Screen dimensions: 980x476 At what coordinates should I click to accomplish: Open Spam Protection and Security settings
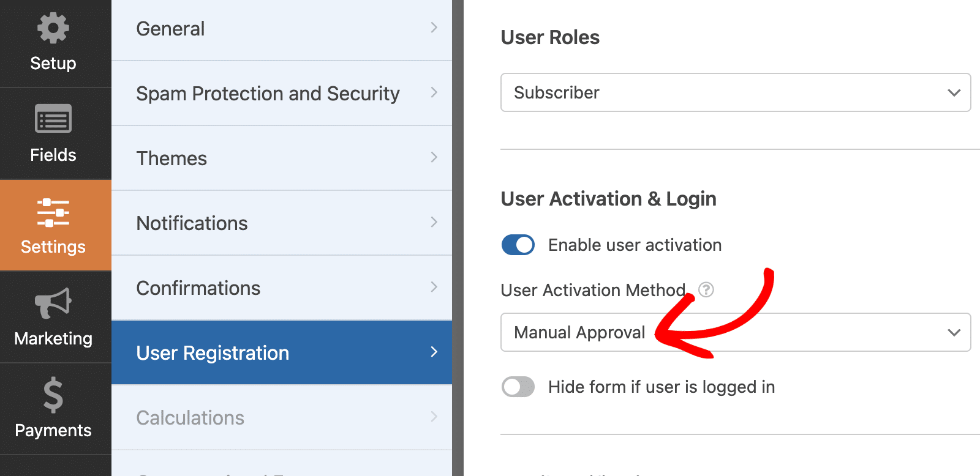tap(282, 94)
